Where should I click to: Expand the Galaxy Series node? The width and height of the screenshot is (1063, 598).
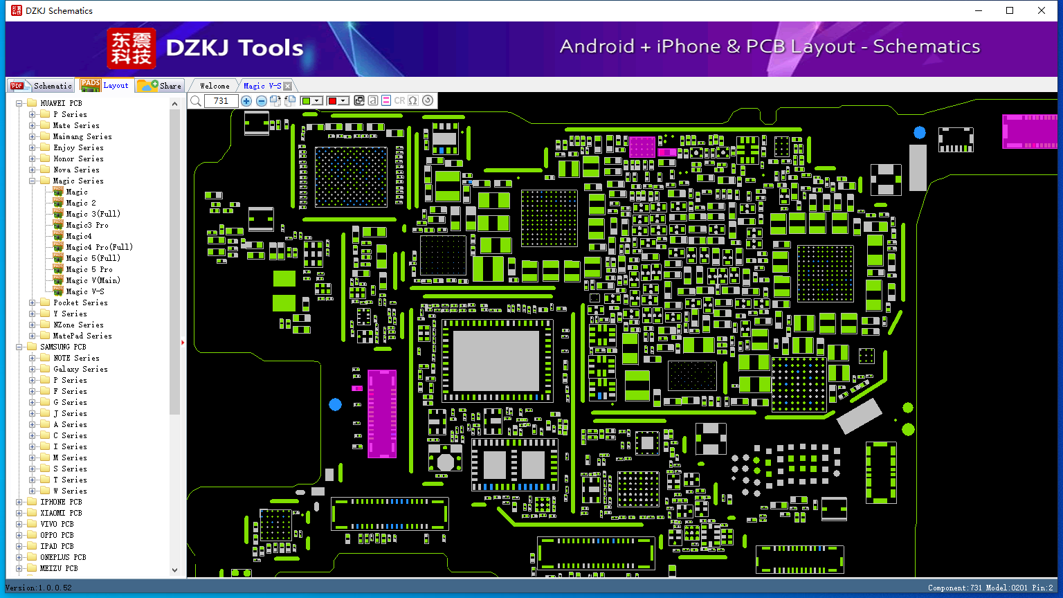click(33, 369)
